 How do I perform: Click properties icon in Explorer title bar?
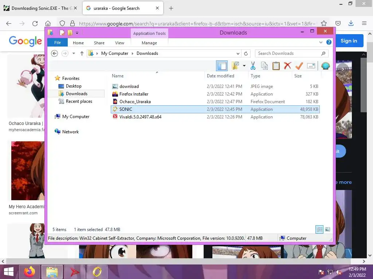pyautogui.click(x=62, y=33)
